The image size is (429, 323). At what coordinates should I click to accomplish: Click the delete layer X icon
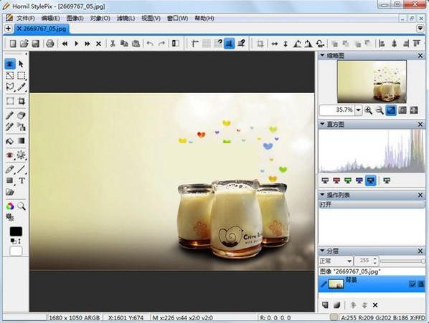(x=375, y=305)
